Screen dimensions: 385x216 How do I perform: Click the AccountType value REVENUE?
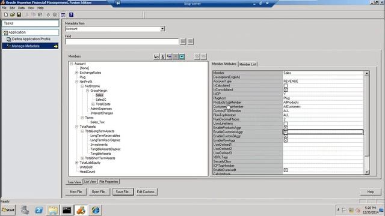[x=291, y=82]
